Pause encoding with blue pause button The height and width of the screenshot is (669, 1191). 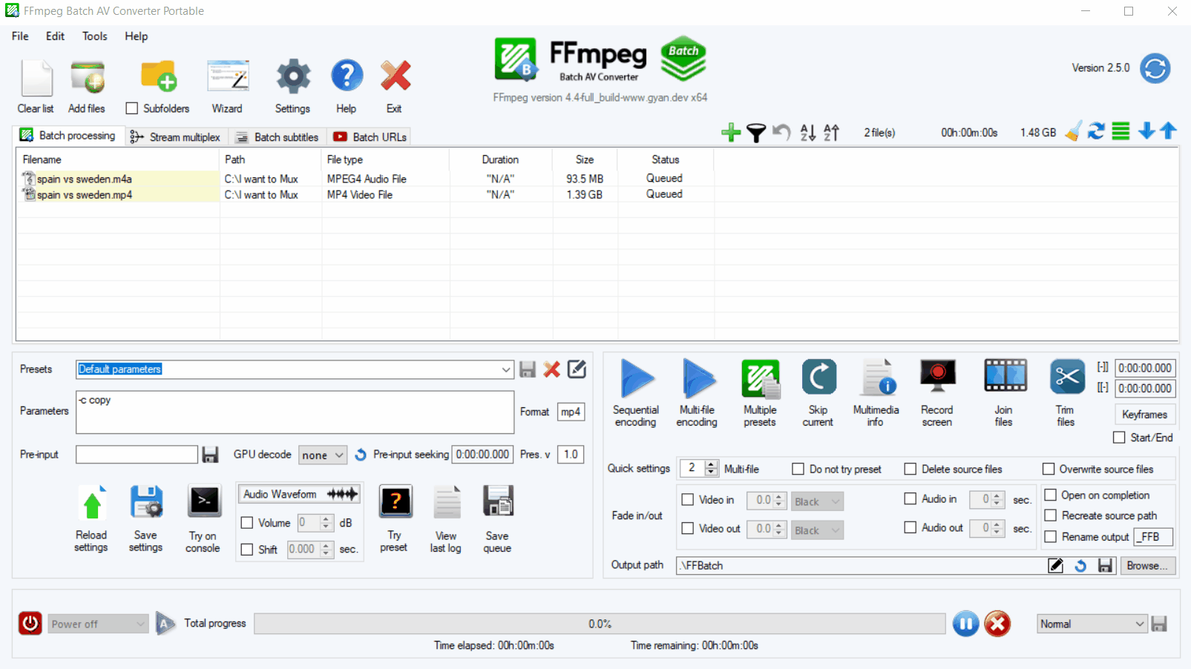pos(965,624)
